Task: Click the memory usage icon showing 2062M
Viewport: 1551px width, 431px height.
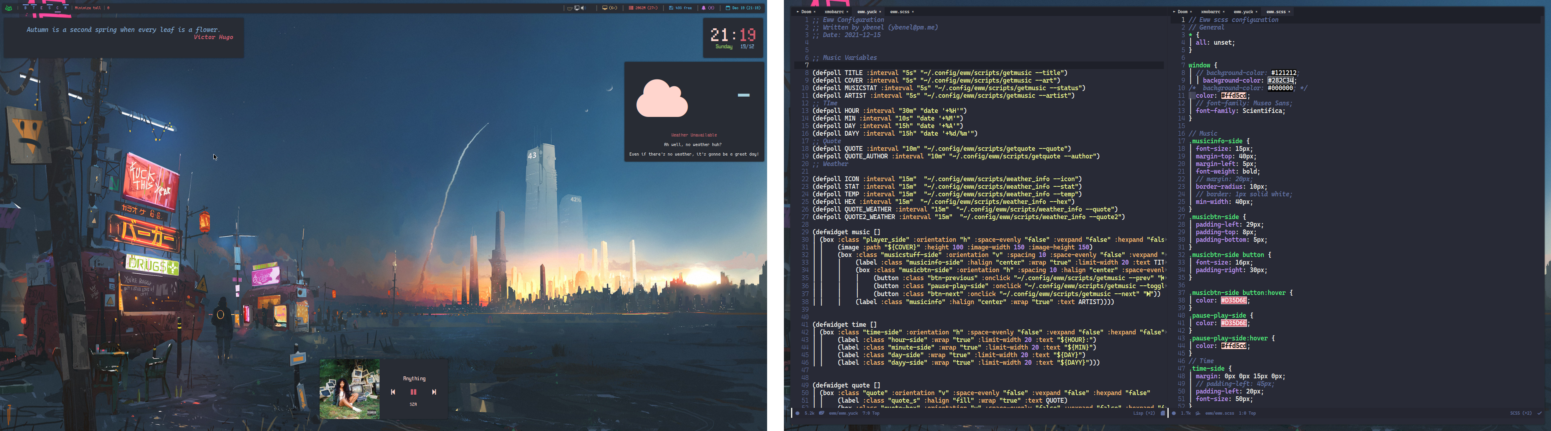Action: click(x=631, y=8)
